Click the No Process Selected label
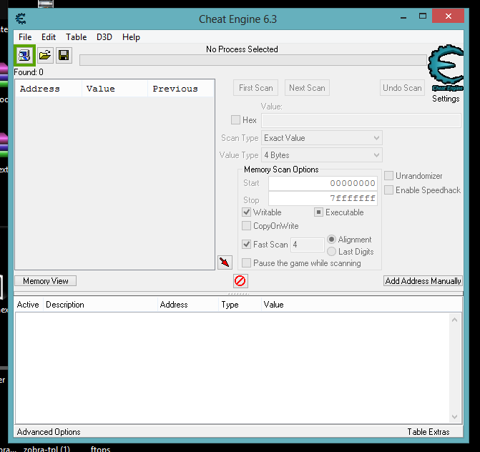The width and height of the screenshot is (480, 452). (242, 49)
